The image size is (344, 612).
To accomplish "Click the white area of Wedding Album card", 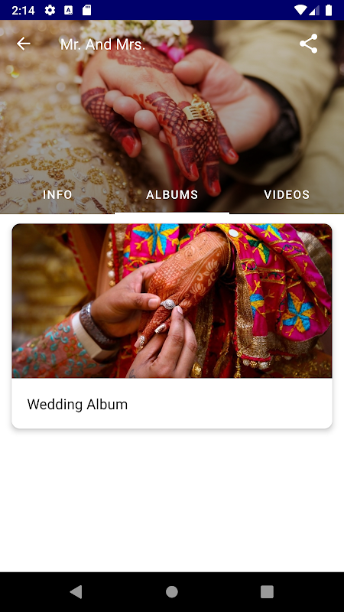I will [172, 403].
